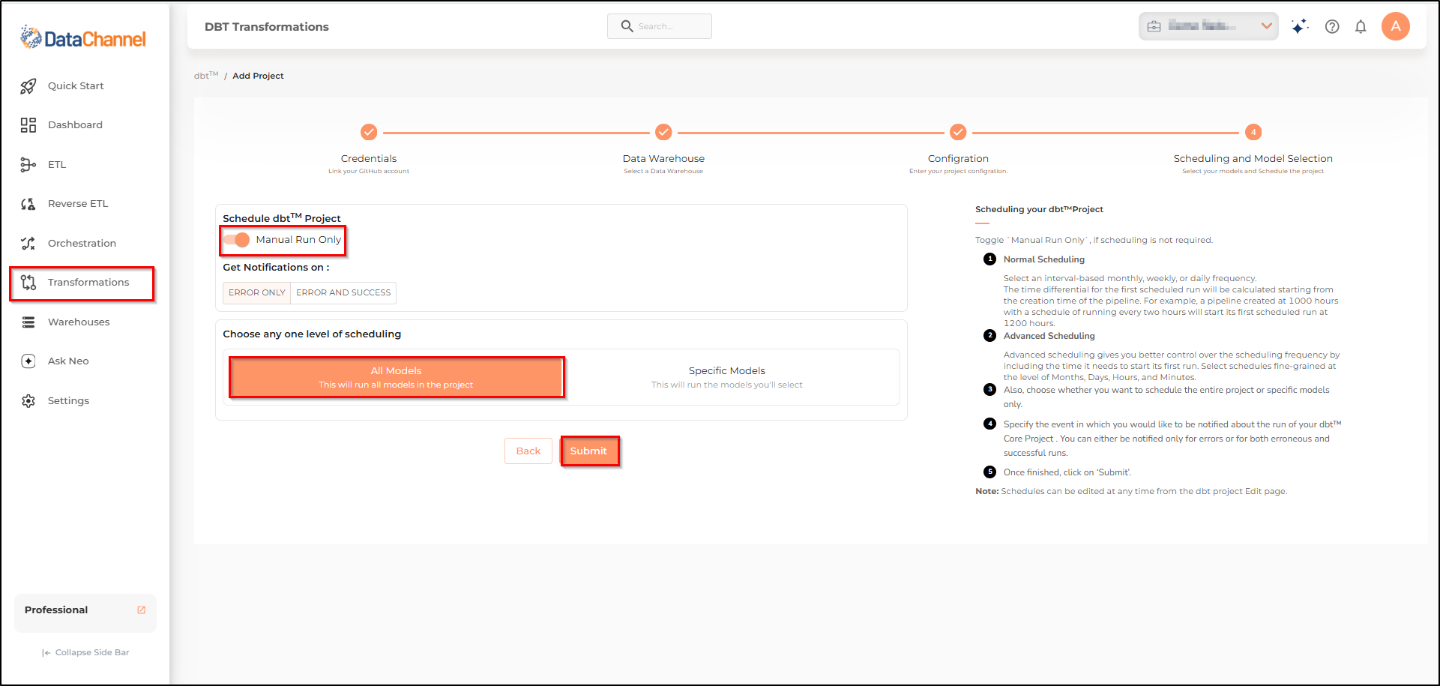Viewport: 1440px width, 686px height.
Task: Collapse Side Bar
Action: click(85, 653)
